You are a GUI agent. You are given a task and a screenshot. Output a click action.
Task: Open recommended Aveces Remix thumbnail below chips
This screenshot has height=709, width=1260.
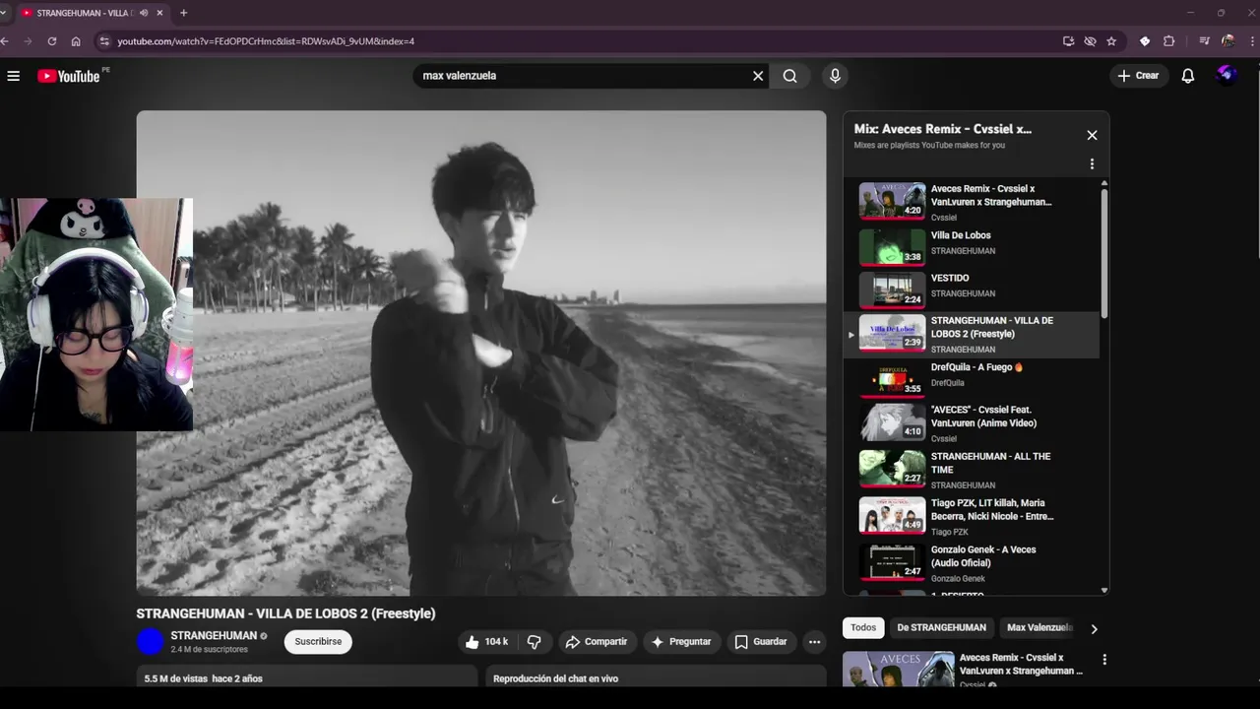(x=899, y=669)
